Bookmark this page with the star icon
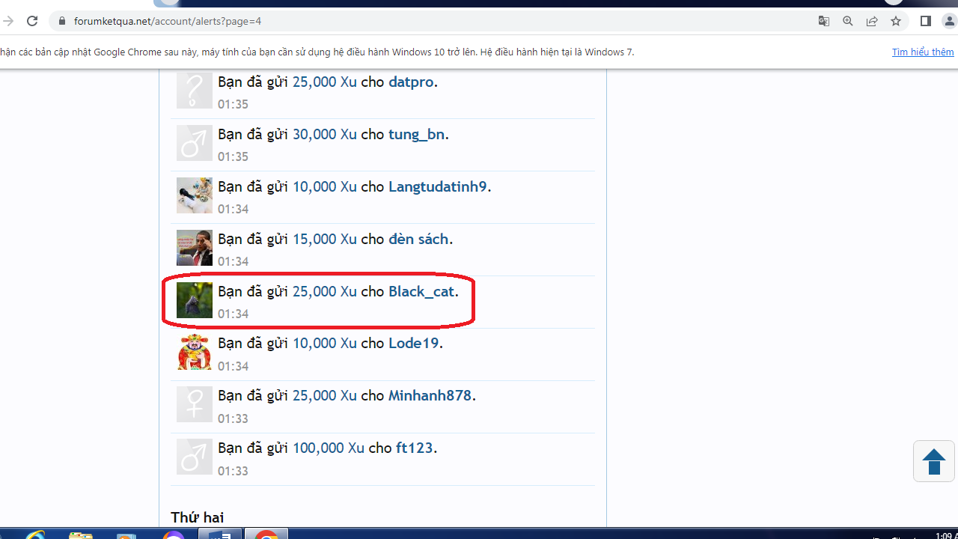This screenshot has height=539, width=958. pyautogui.click(x=896, y=21)
